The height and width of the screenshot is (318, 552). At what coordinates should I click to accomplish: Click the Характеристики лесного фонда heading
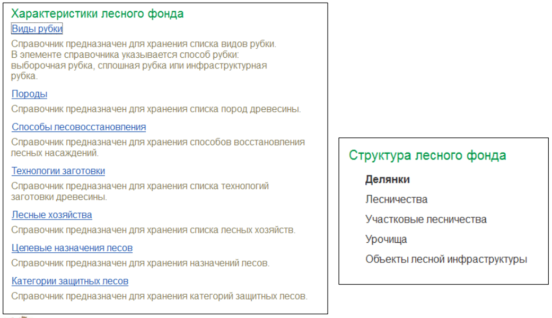97,14
